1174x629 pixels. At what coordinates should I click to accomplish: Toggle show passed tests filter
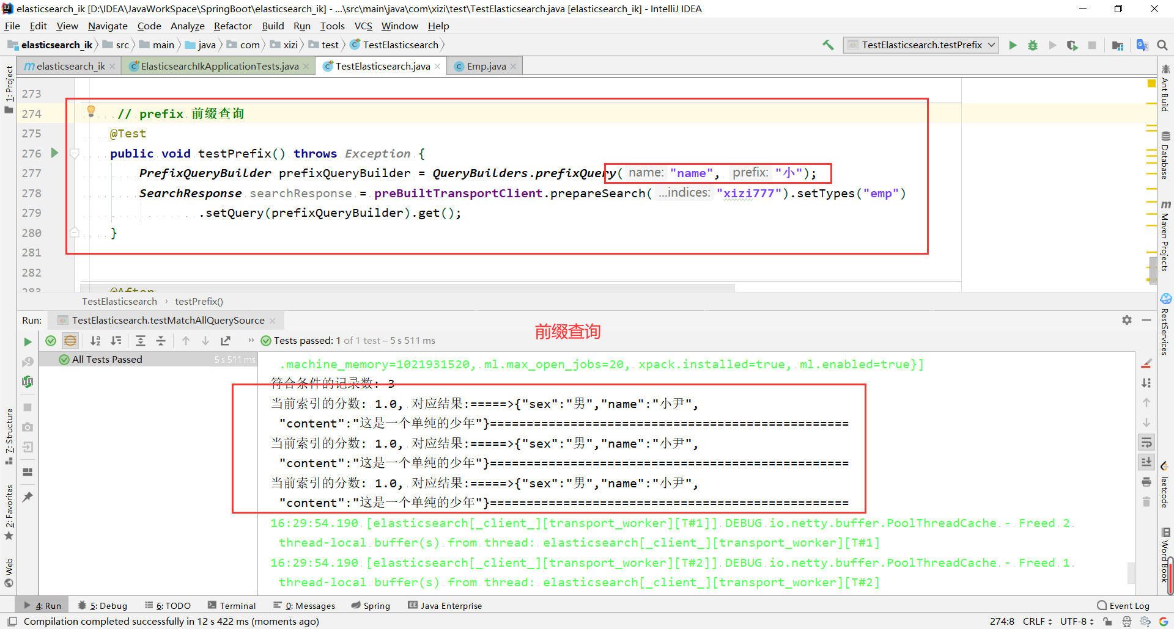pos(51,341)
